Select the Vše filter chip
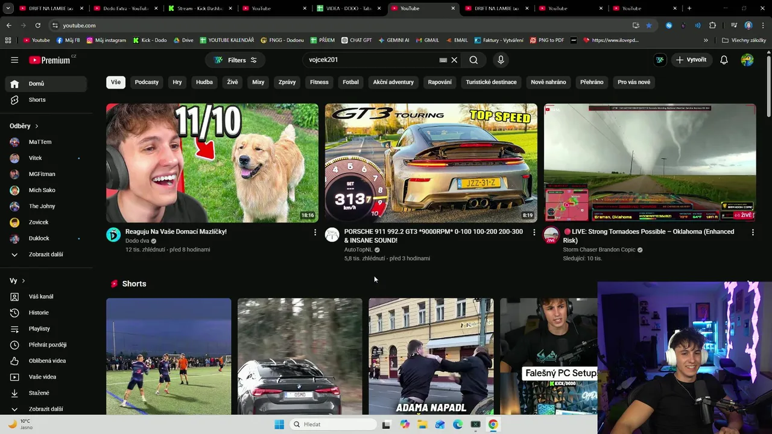Screen dimensions: 772x434 click(x=116, y=82)
